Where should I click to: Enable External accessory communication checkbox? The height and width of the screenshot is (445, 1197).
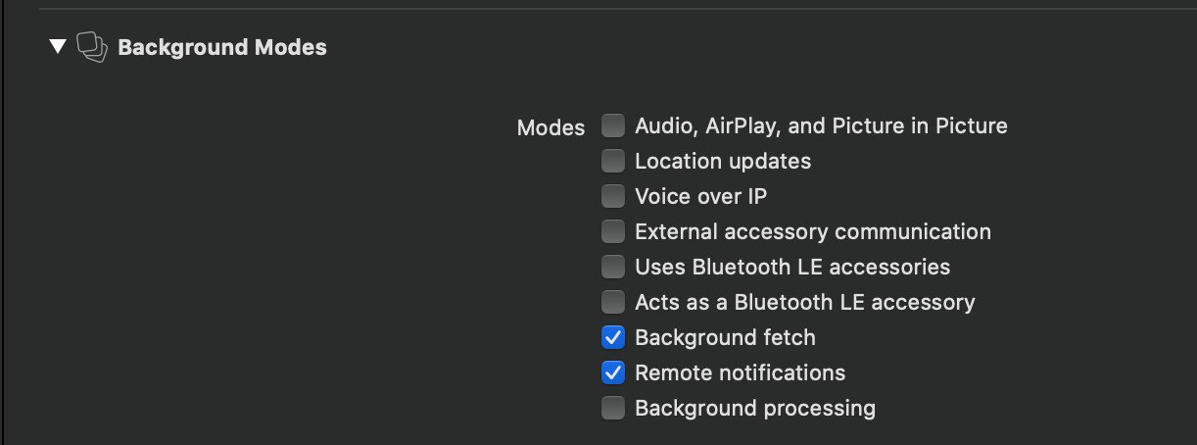coord(613,231)
